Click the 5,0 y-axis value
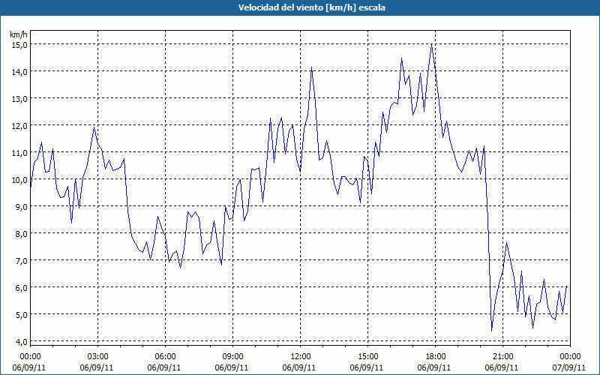600x375 pixels. coord(21,314)
